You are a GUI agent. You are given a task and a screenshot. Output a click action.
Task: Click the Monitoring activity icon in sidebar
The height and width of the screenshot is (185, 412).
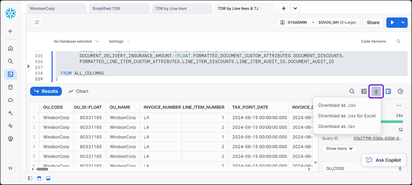[11, 126]
